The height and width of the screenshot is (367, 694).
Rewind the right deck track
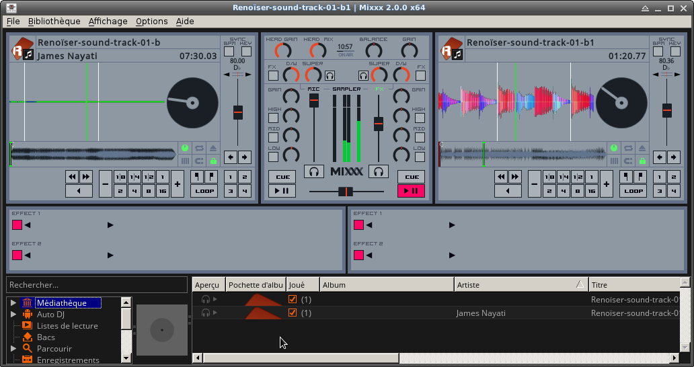pyautogui.click(x=501, y=177)
